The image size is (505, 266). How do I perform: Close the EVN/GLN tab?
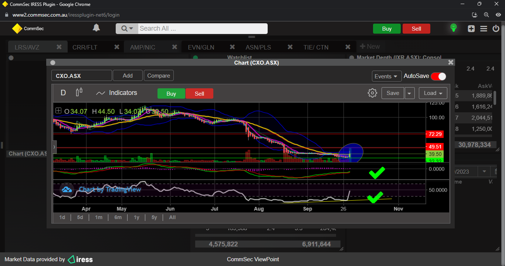coord(232,47)
